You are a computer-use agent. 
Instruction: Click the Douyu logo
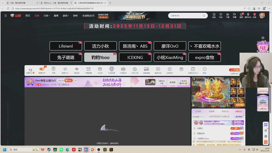[x=16, y=16]
